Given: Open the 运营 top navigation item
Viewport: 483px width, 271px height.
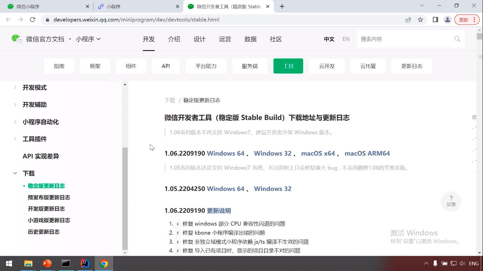Looking at the screenshot, I should [x=225, y=39].
